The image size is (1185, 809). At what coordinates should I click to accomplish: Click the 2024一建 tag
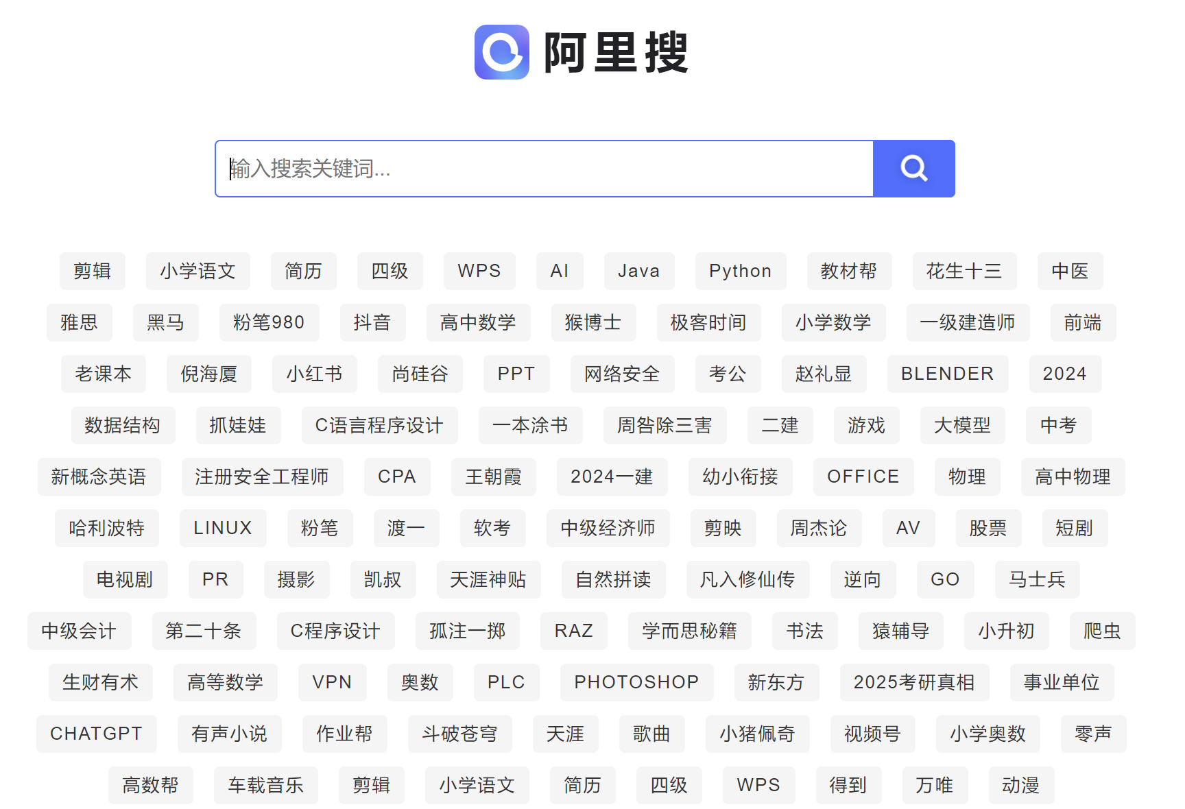(612, 476)
